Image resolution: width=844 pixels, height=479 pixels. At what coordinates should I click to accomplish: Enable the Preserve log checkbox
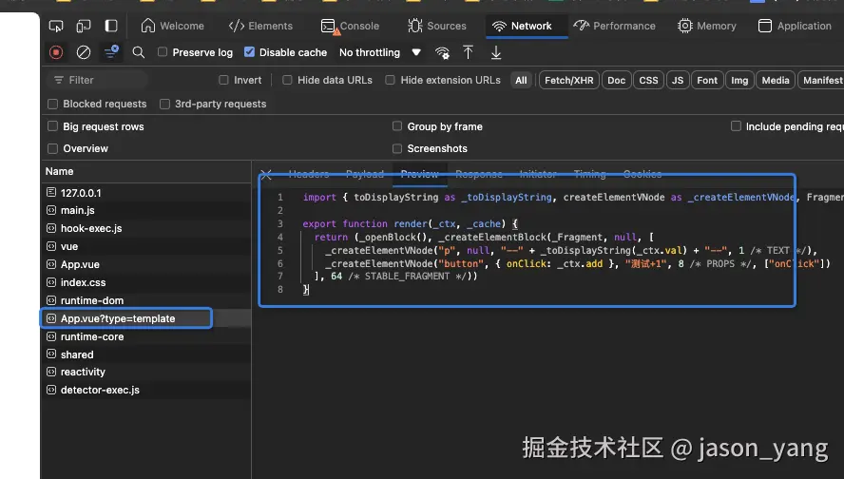pos(162,52)
